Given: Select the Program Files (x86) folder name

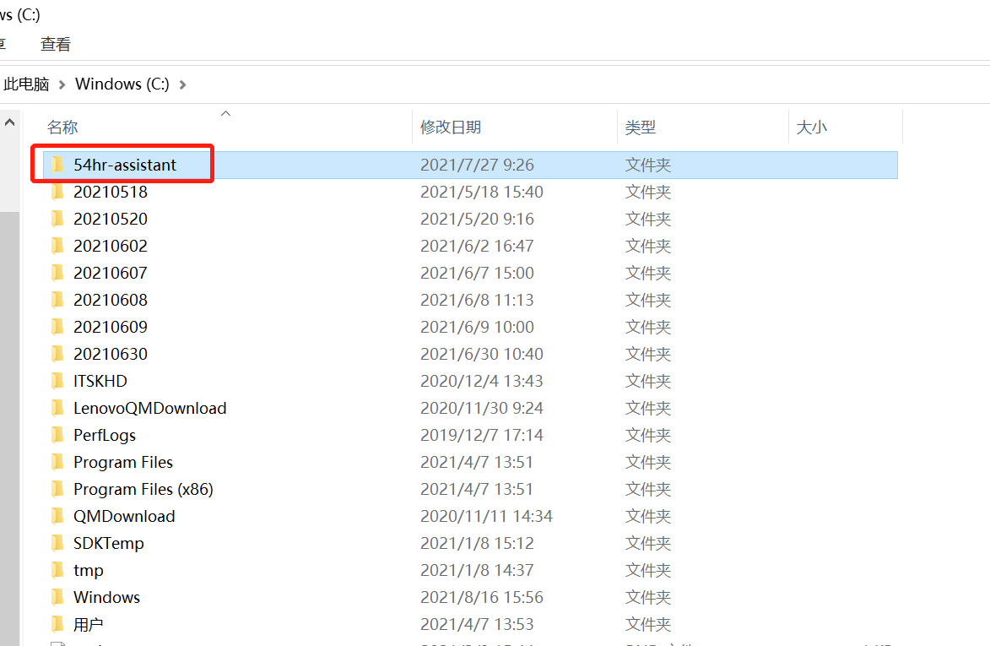Looking at the screenshot, I should tap(143, 490).
